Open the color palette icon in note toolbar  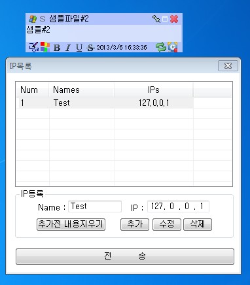click(45, 47)
